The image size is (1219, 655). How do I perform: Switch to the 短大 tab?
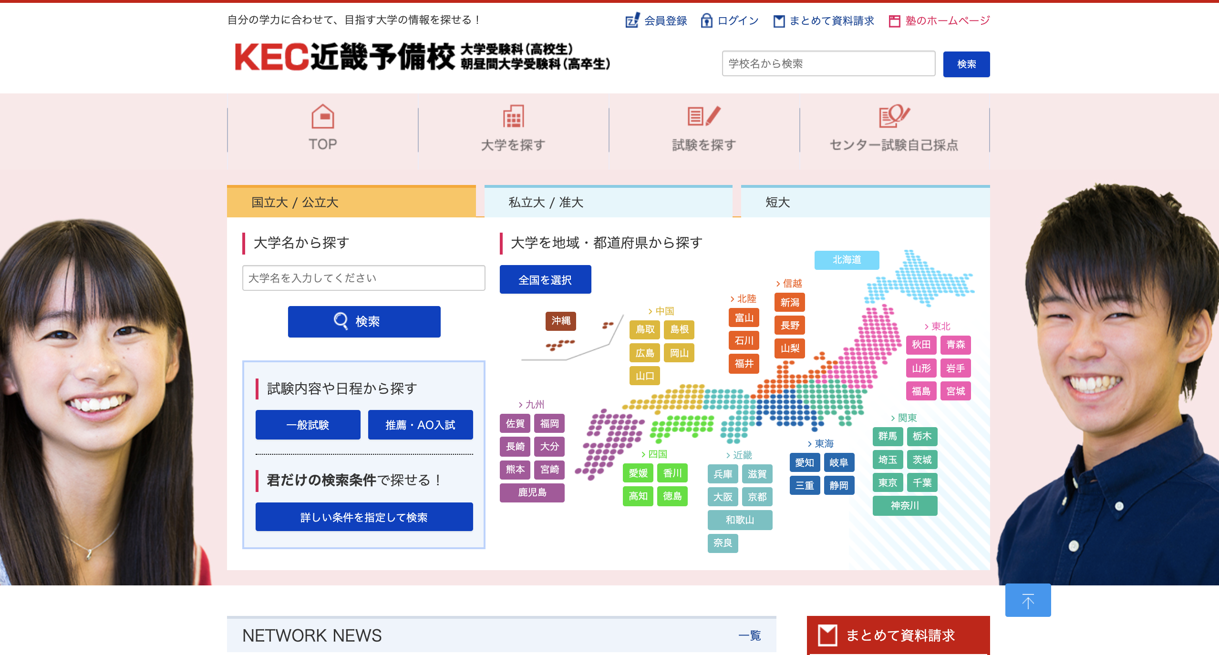coord(865,202)
